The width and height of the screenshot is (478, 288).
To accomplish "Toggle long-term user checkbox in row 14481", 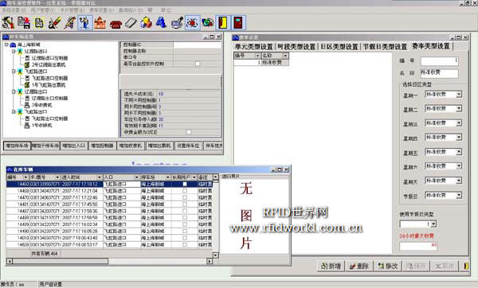I will (x=185, y=204).
